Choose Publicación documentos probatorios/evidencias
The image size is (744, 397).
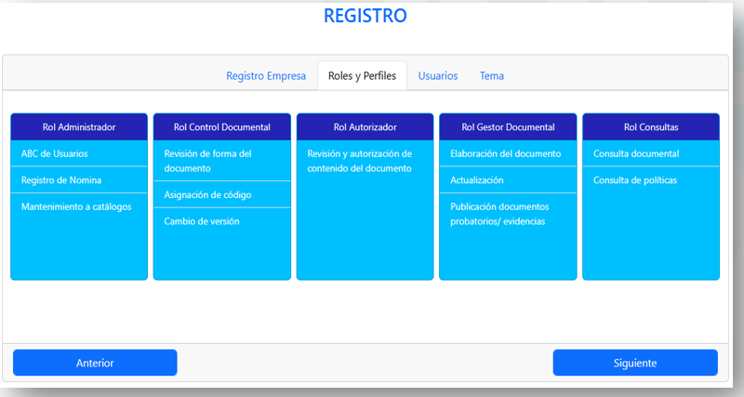(x=499, y=214)
